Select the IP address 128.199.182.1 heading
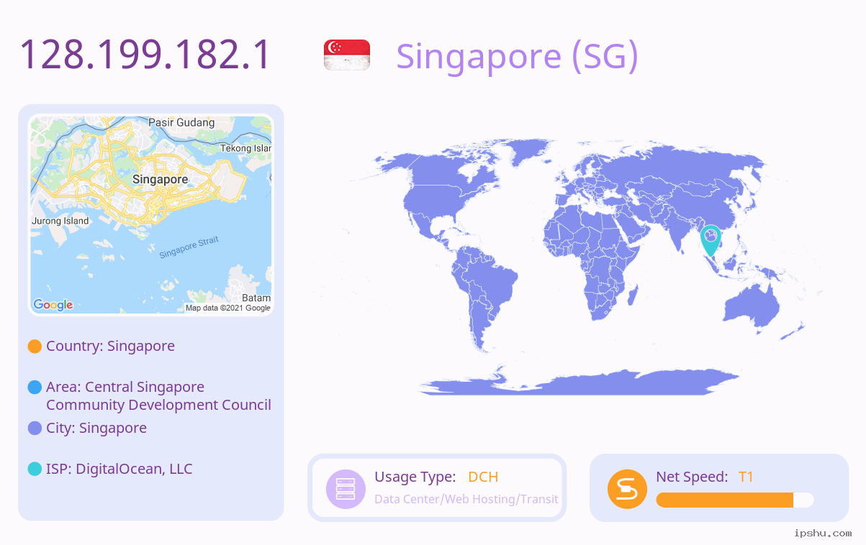This screenshot has width=866, height=545. (x=145, y=55)
